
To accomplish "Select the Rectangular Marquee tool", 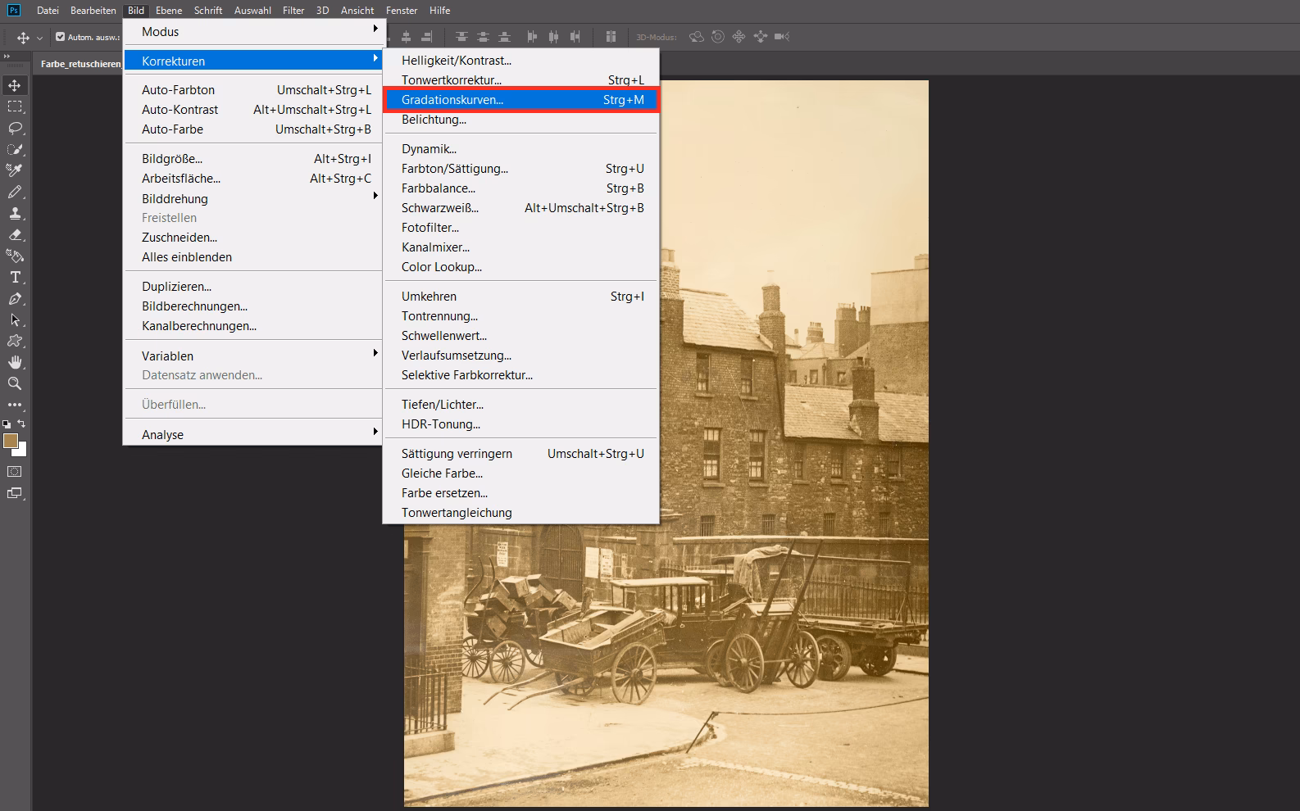I will 15,106.
